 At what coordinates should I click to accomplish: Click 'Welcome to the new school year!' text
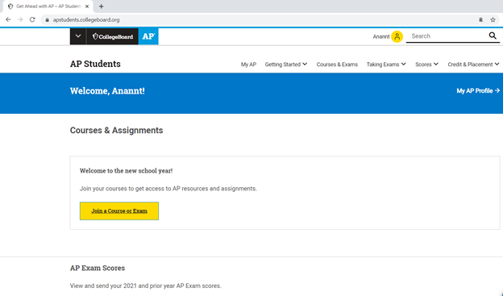[x=126, y=171]
